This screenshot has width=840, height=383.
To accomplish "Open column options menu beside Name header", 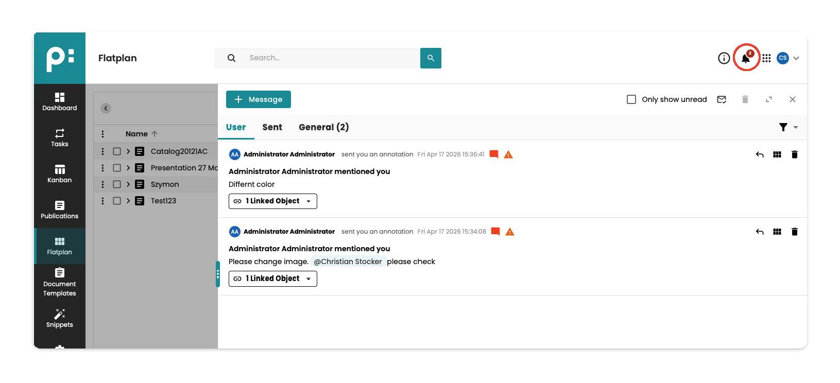I will point(102,134).
